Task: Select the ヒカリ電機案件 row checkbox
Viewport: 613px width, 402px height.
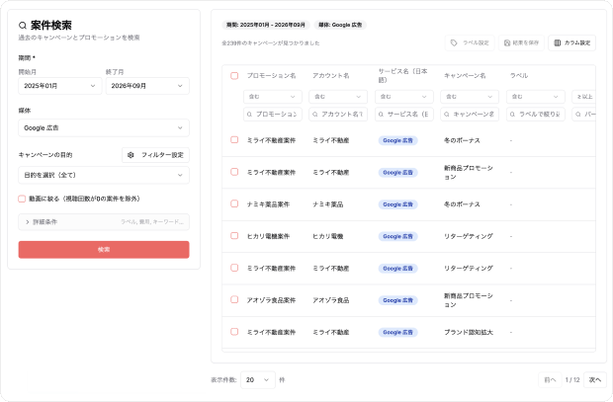Action: tap(234, 236)
